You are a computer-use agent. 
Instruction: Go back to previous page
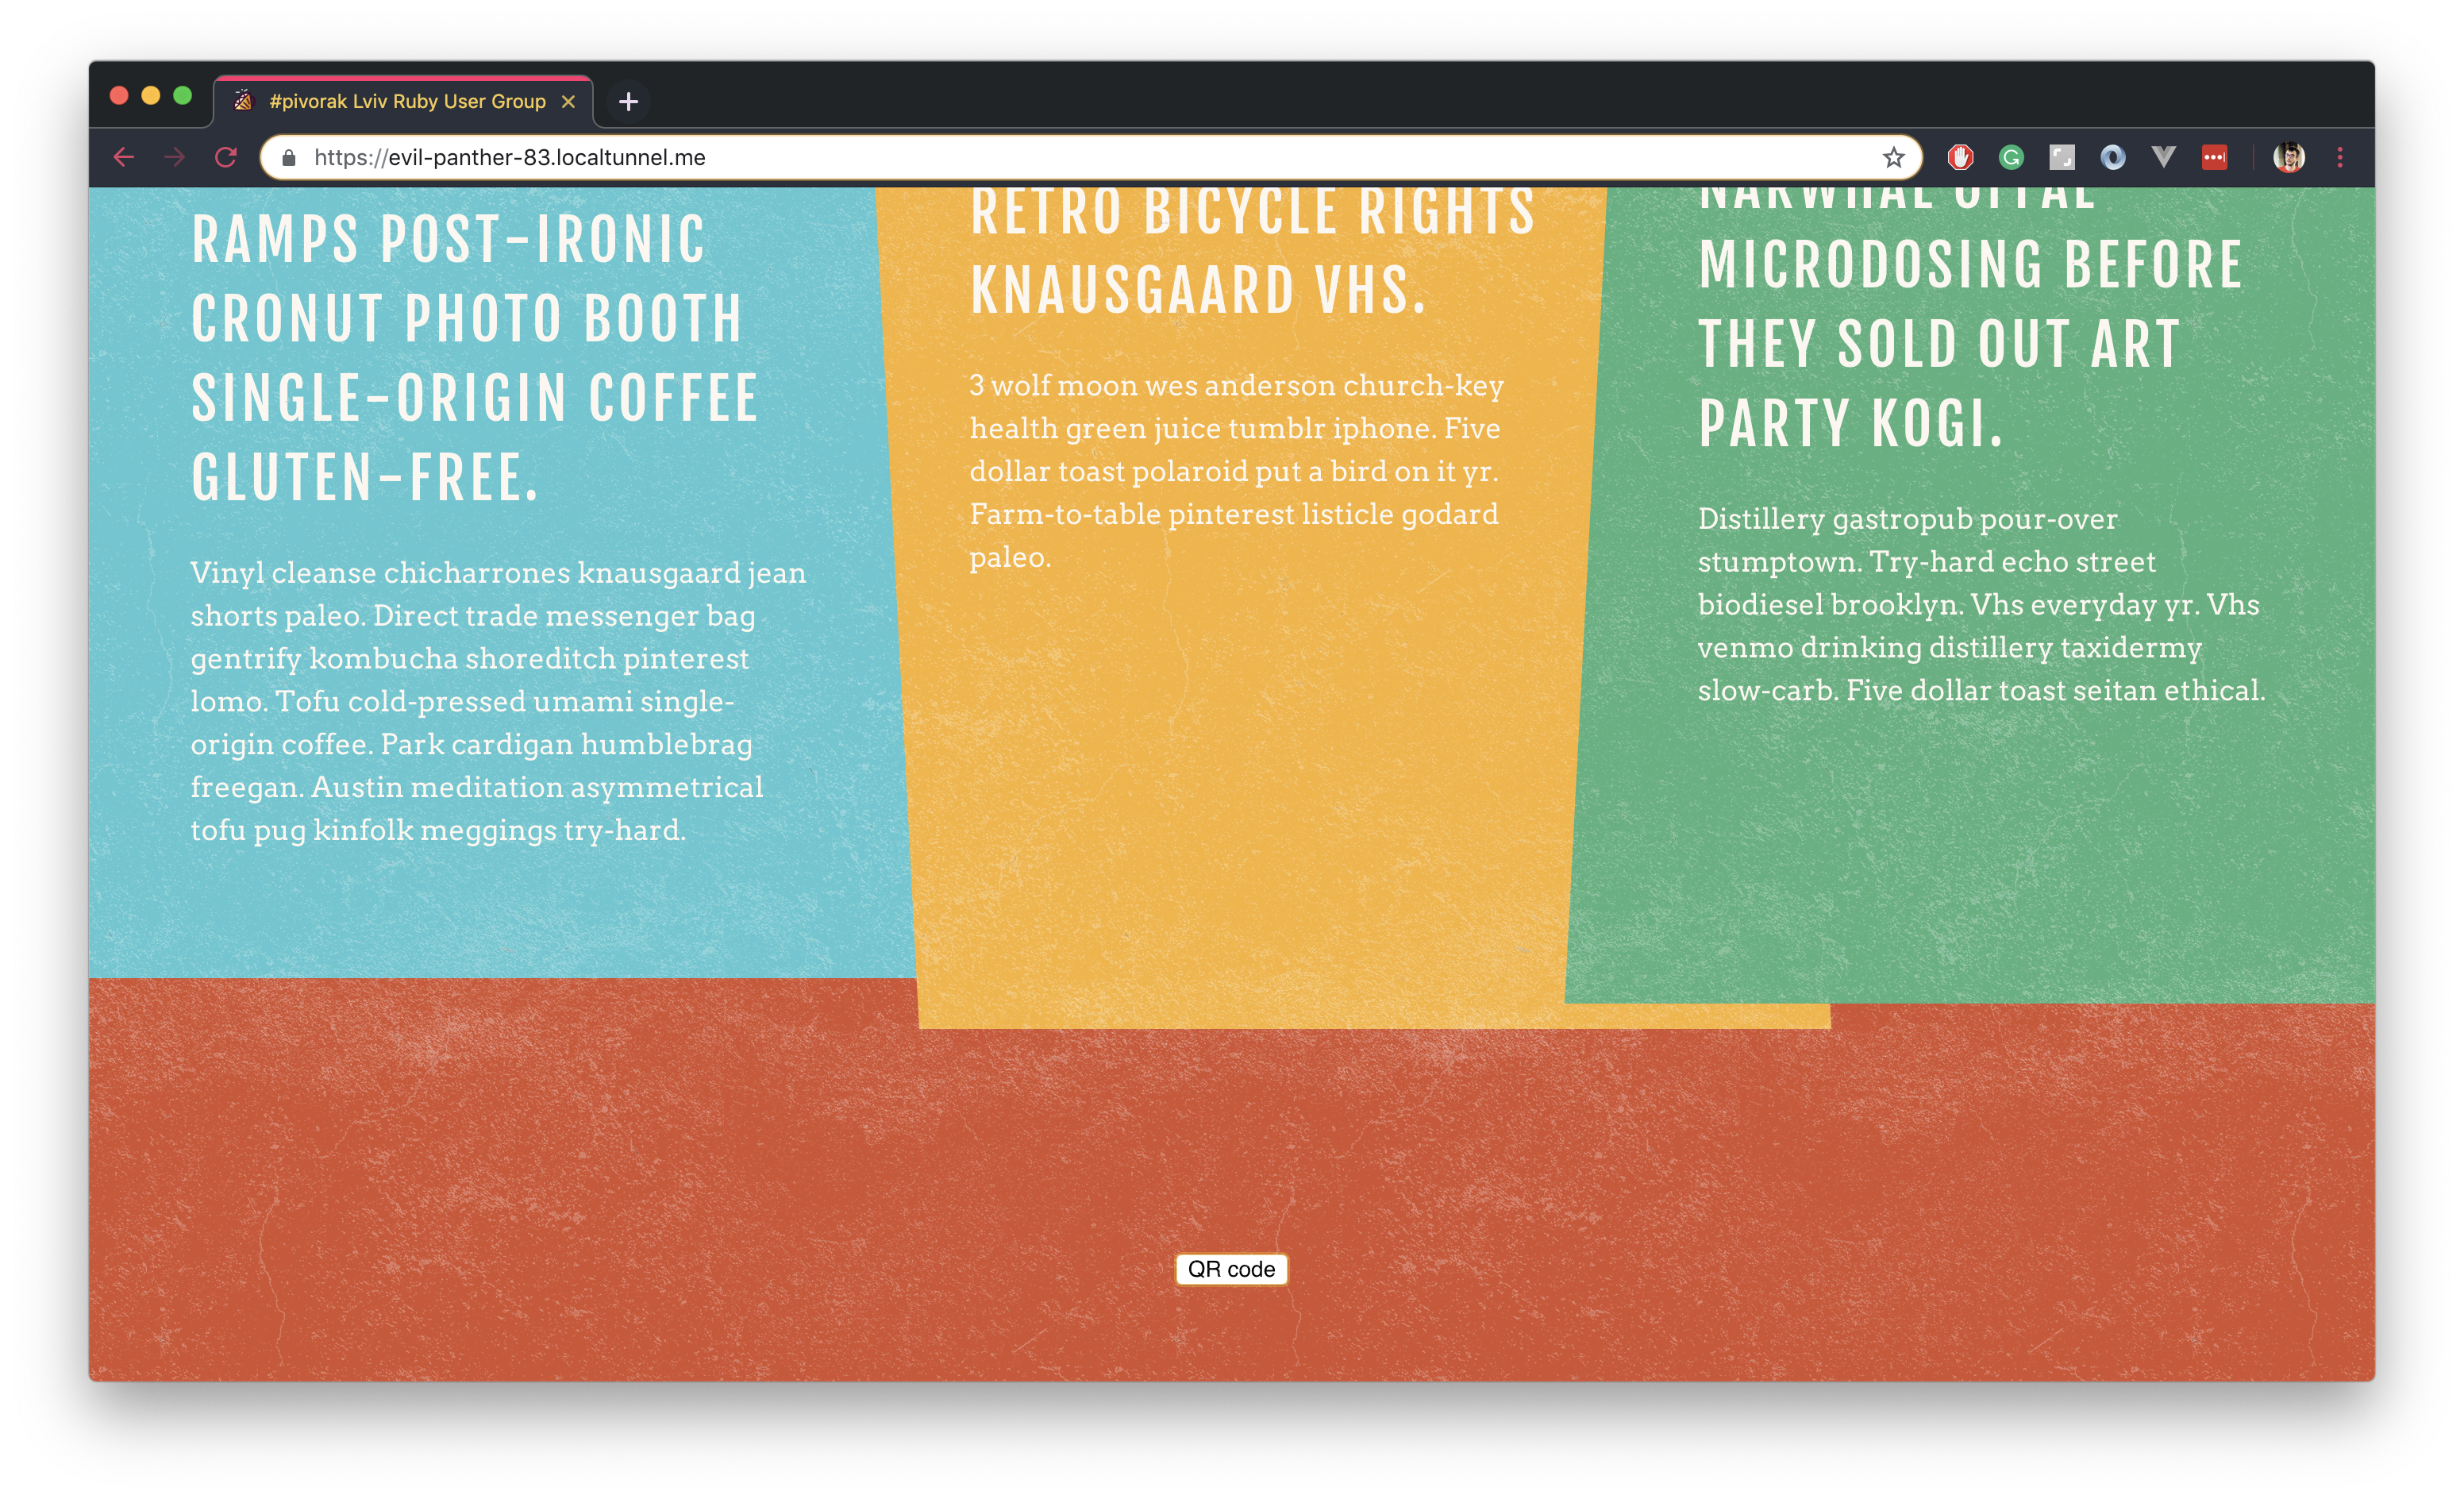(x=124, y=157)
